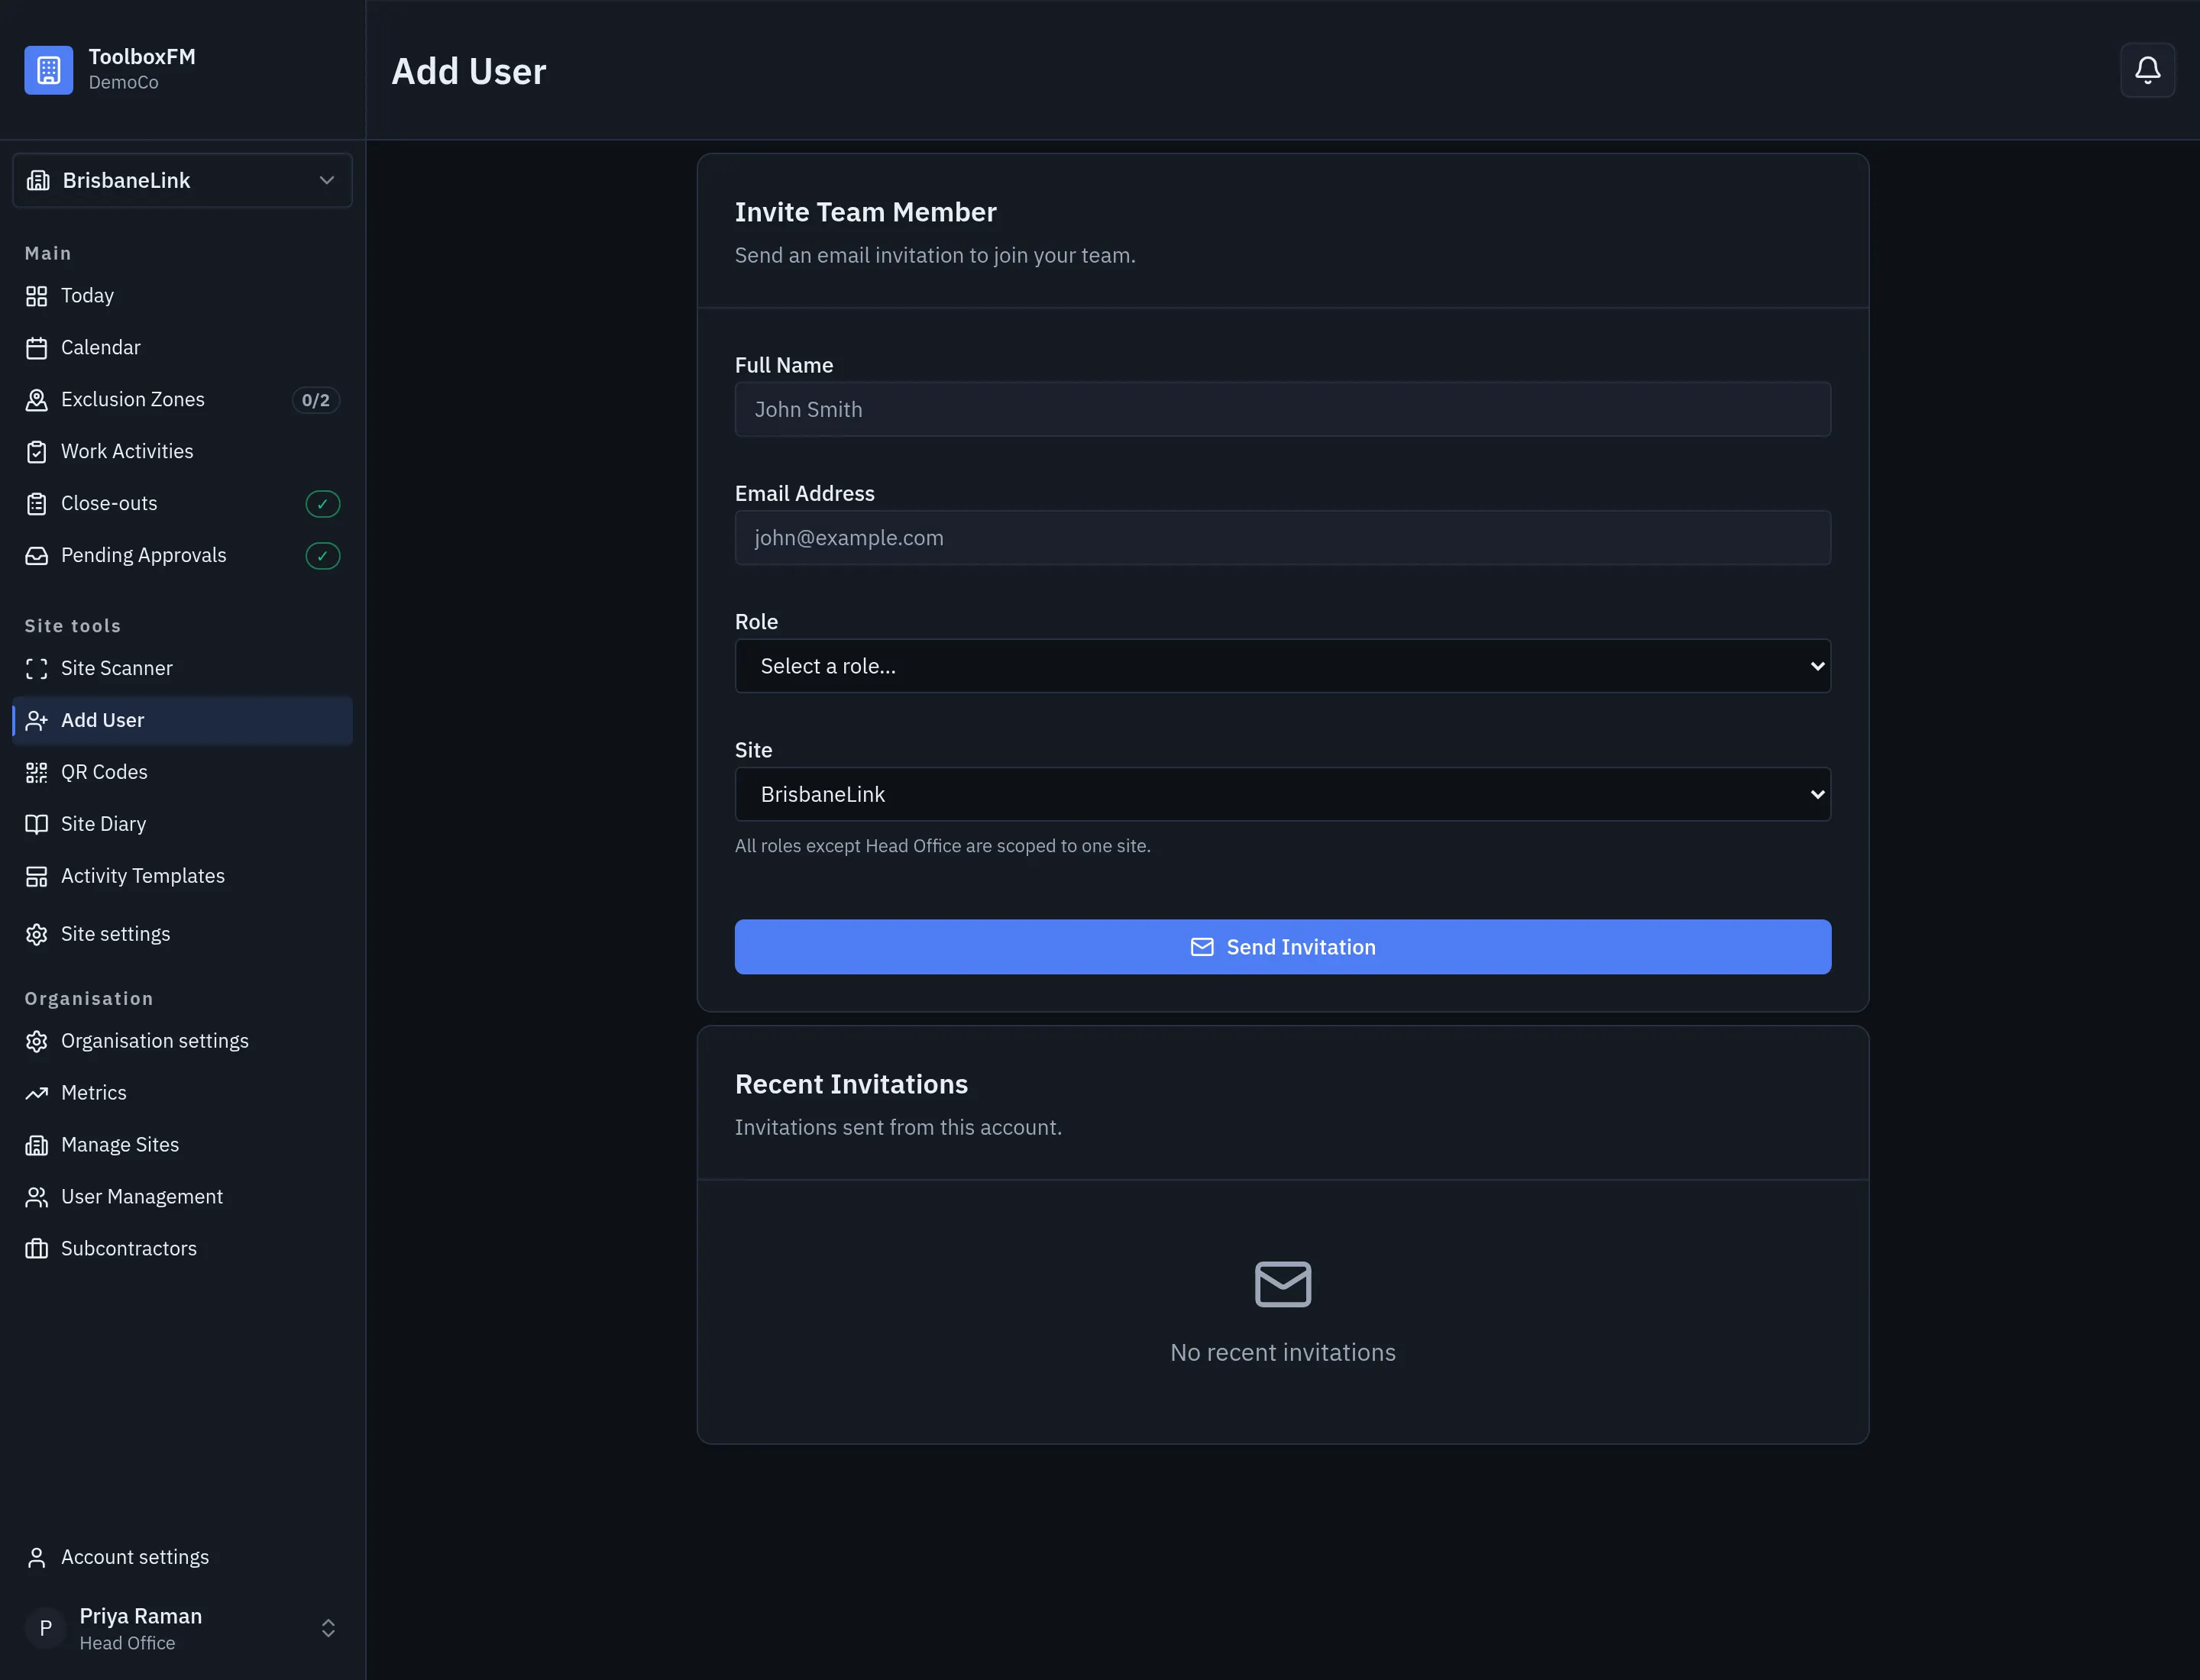Screen dimensions: 2200x1680
Task: Click the Activity Templates layout icon
Action: click(37, 877)
